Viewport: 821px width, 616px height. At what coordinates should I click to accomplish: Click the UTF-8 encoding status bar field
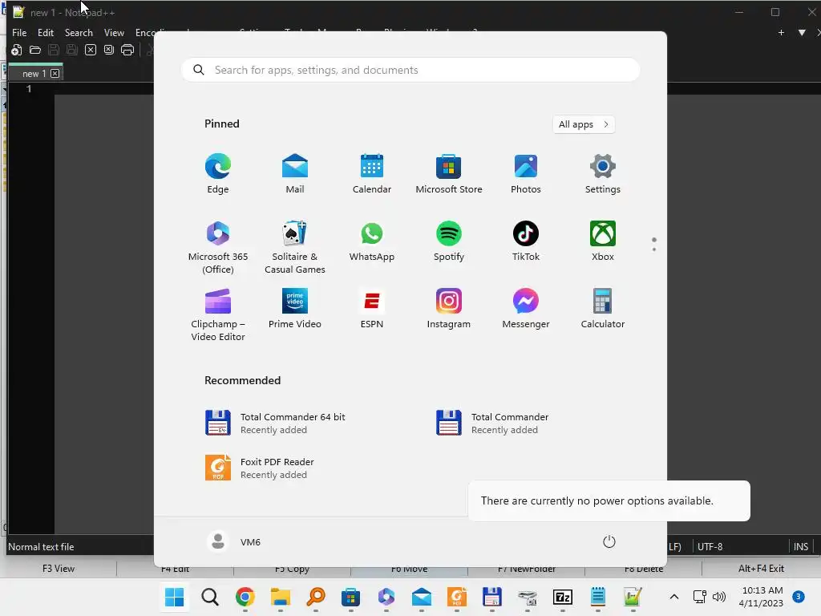pos(710,546)
